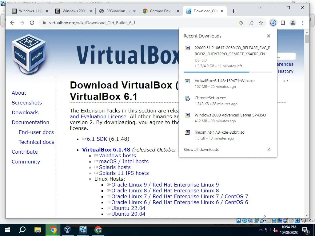Image resolution: width=315 pixels, height=236 pixels.
Task: Download the macOS / Intel hosts package
Action: pos(124,161)
